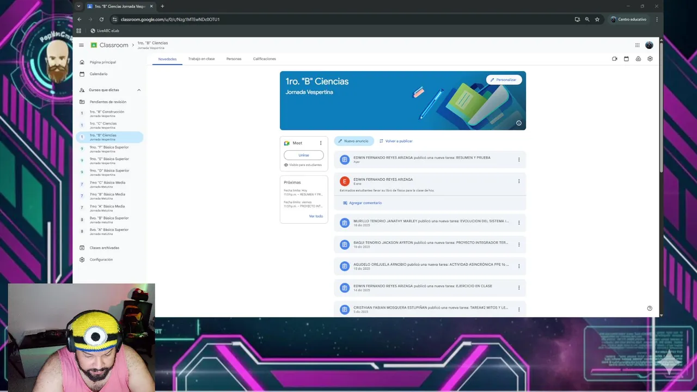Open the Google account avatar in Classroom header
Viewport: 697px width, 392px height.
tap(649, 45)
